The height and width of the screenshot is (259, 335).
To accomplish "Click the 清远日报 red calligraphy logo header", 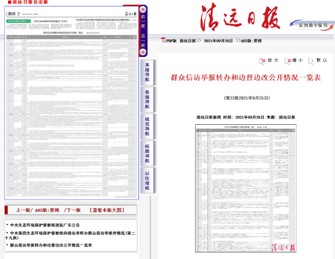I will (x=240, y=17).
